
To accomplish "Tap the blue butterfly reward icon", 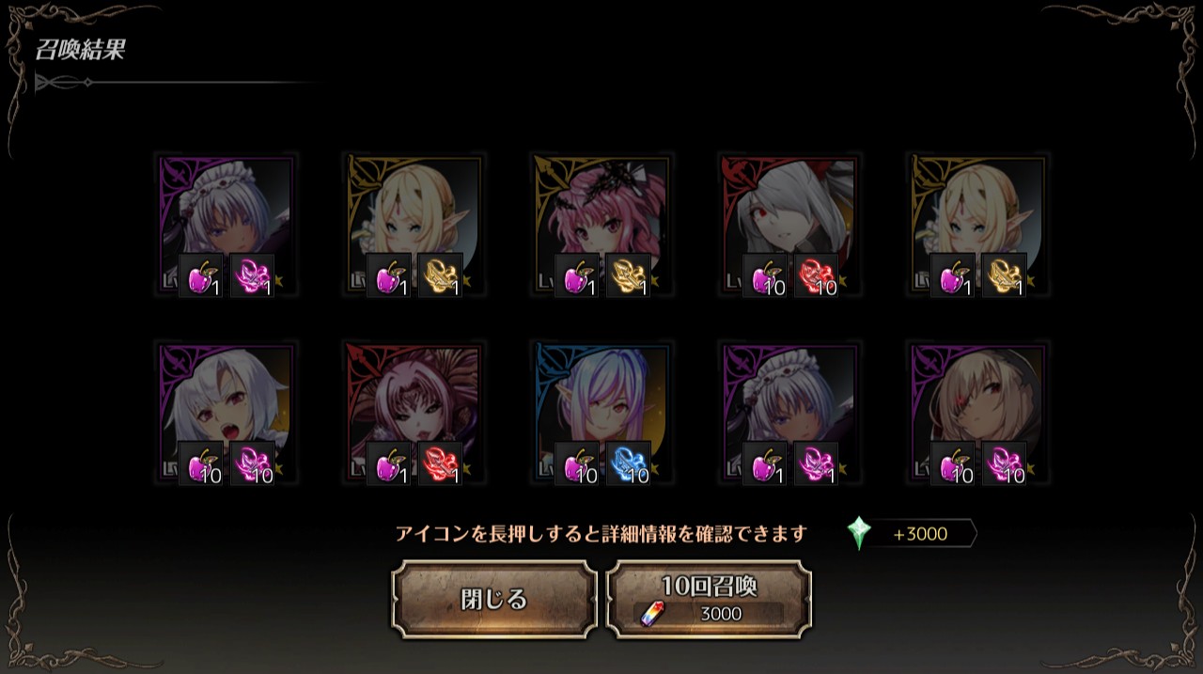I will (628, 463).
